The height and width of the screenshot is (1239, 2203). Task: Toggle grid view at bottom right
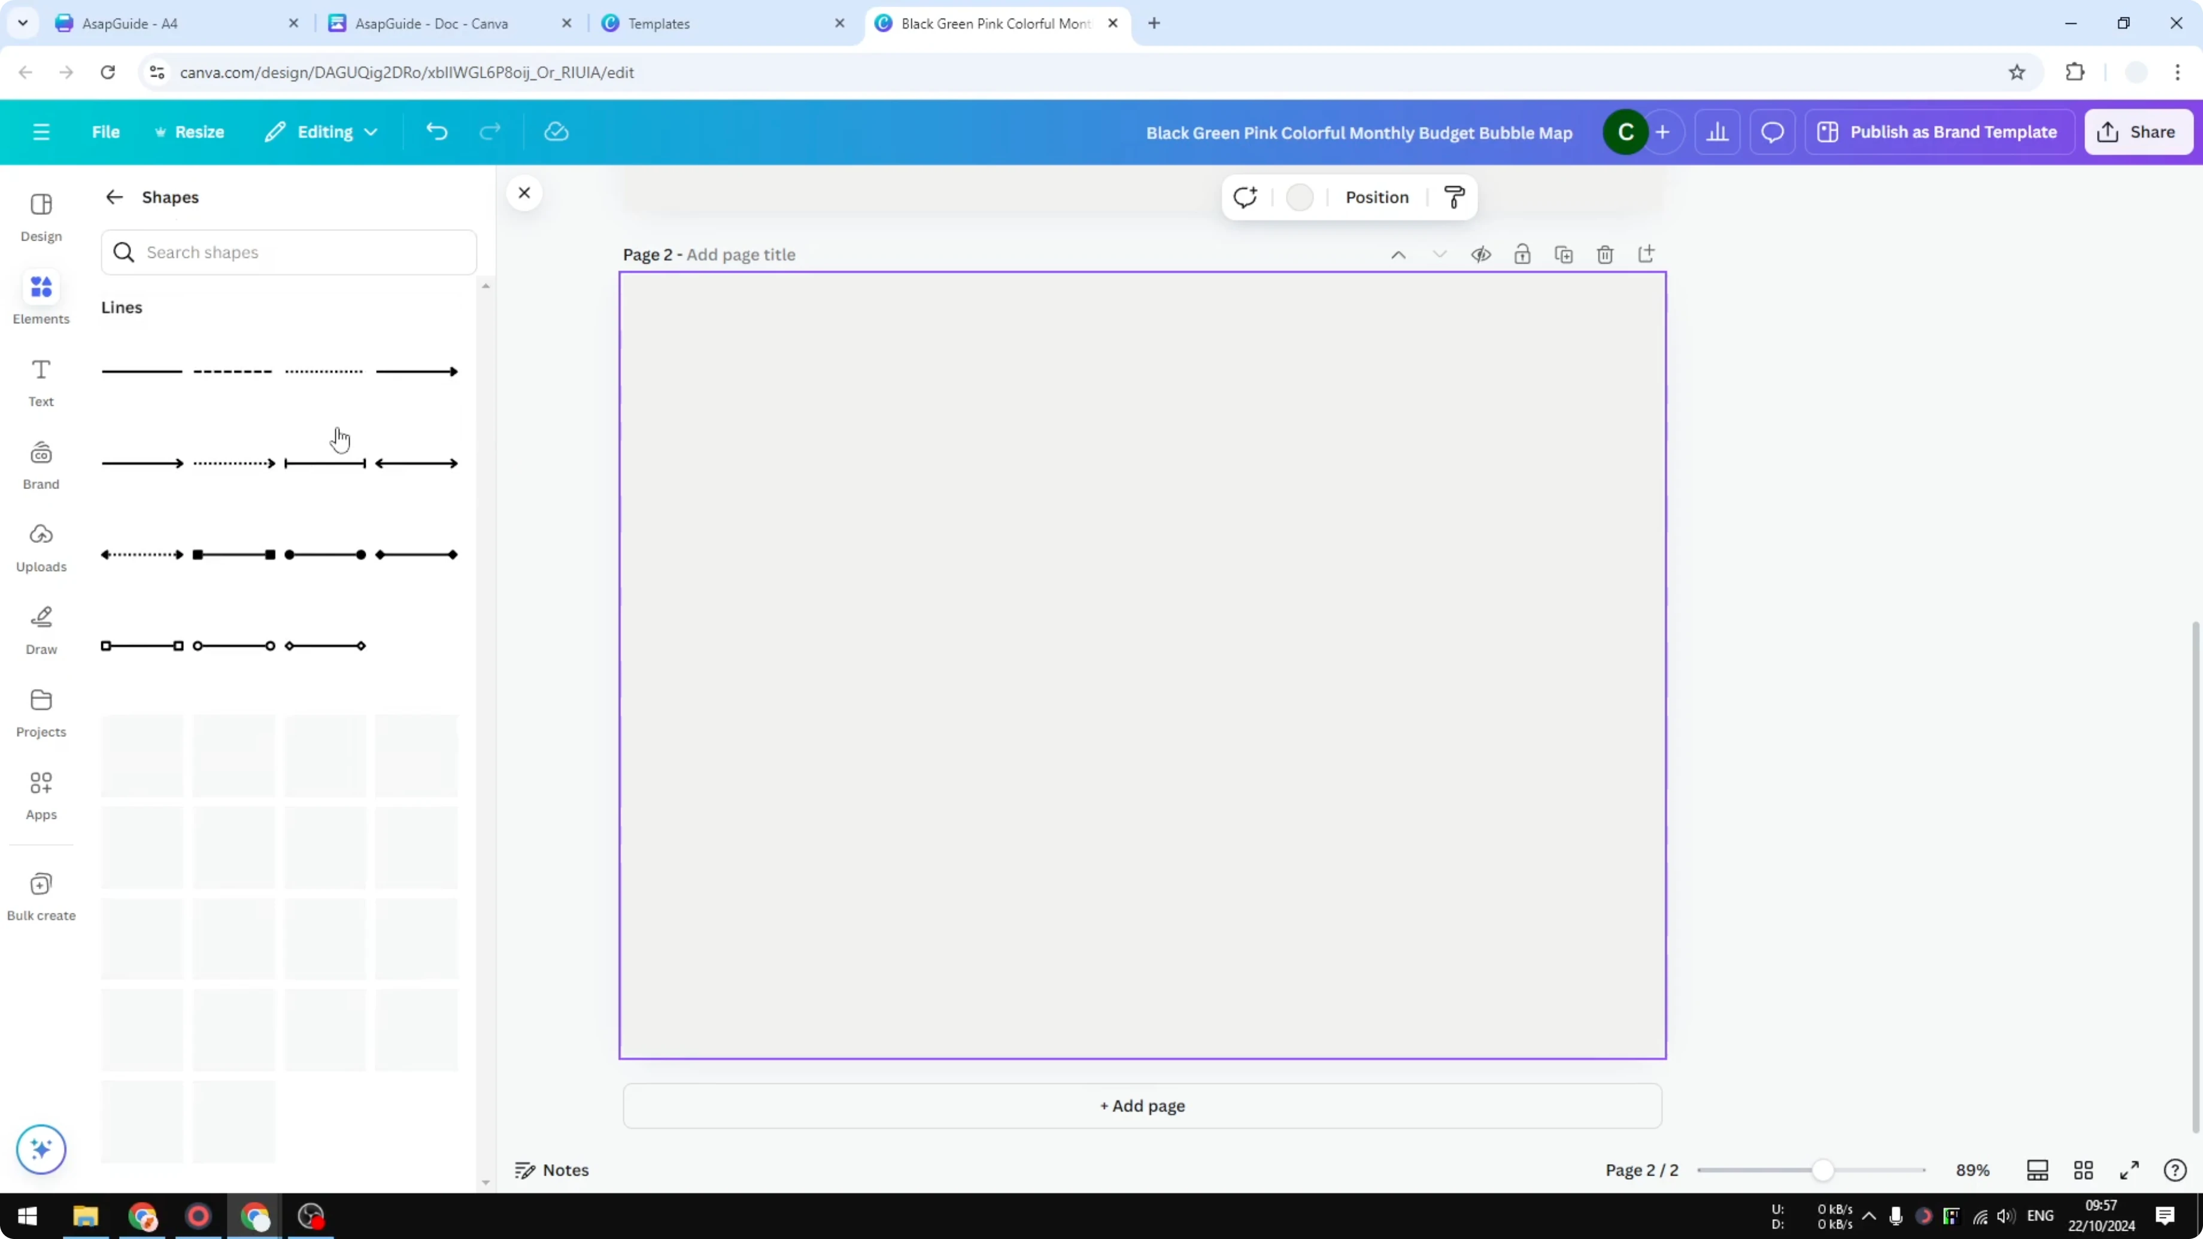[2083, 1170]
